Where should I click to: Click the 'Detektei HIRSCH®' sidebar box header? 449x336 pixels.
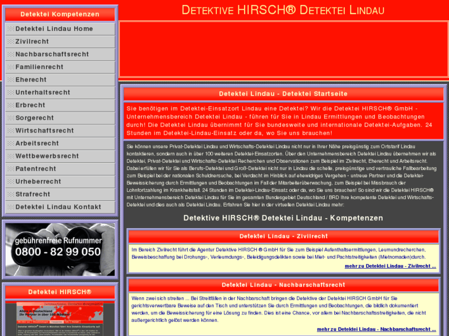pos(60,292)
